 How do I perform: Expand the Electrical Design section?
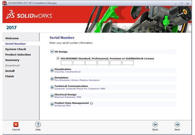[52, 96]
